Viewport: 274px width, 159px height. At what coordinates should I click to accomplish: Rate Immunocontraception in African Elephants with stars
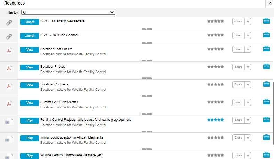tap(216, 137)
